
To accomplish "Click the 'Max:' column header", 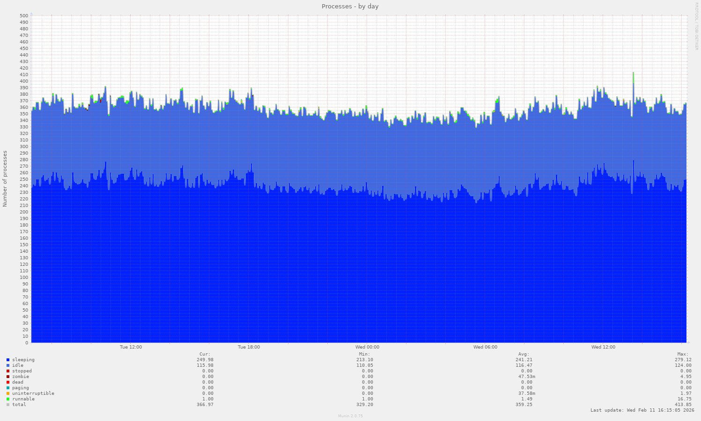I will point(683,354).
